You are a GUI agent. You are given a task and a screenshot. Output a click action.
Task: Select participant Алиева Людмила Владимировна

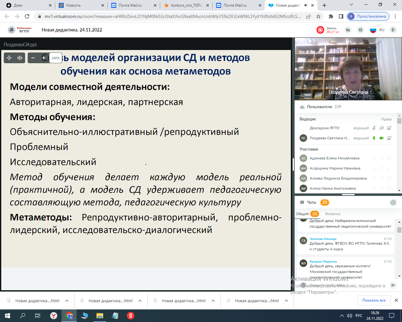[x=338, y=178]
